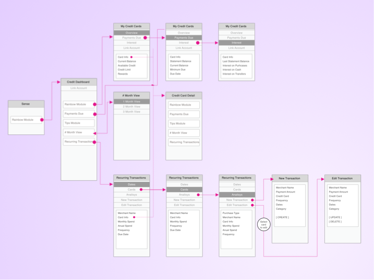Click pink dot on Credit Dashboard Recurring Transactions
Image resolution: width=374 pixels, height=280 pixels.
coord(94,142)
